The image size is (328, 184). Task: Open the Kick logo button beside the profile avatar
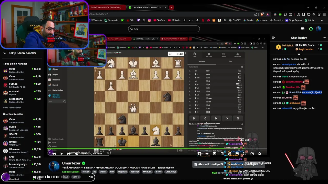[311, 29]
